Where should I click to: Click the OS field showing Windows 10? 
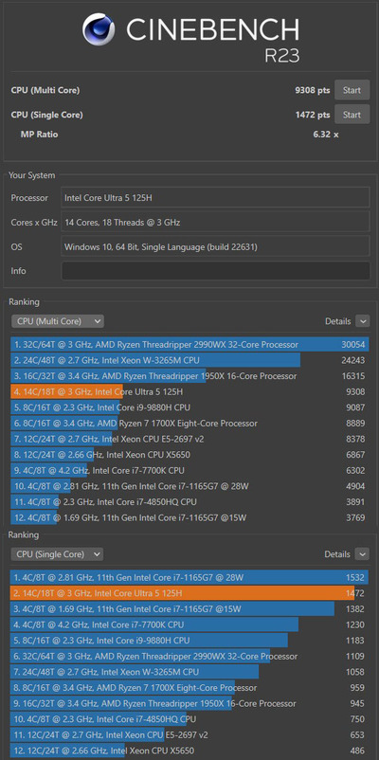coord(215,246)
